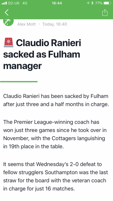Tap the 'Today, 16:40' timestamp

(x=55, y=24)
